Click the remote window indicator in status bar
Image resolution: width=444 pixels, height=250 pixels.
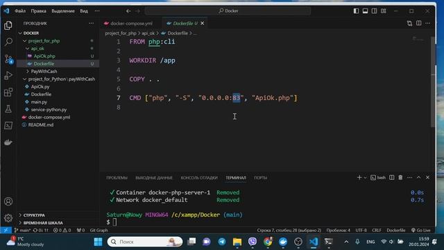click(x=6, y=230)
